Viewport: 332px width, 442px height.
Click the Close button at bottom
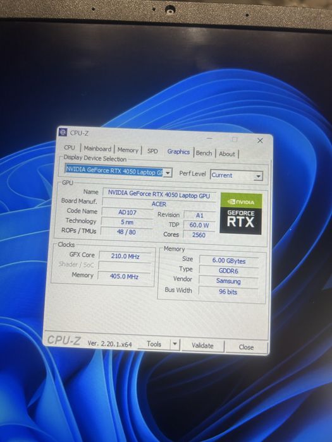[246, 347]
